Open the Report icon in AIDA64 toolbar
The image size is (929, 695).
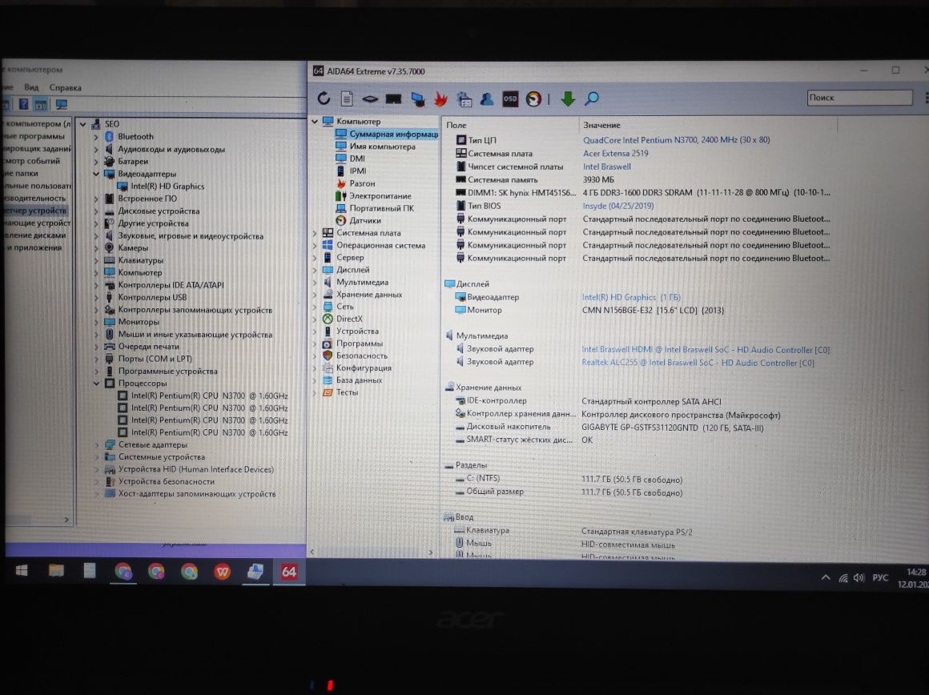click(x=348, y=99)
